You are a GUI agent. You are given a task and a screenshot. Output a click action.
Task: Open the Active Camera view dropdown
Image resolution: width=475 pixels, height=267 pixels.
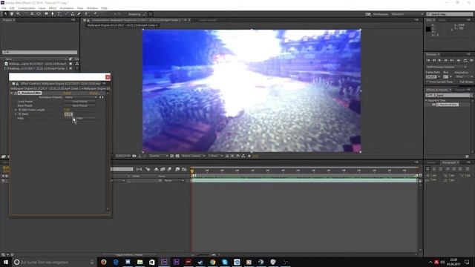[x=193, y=156]
